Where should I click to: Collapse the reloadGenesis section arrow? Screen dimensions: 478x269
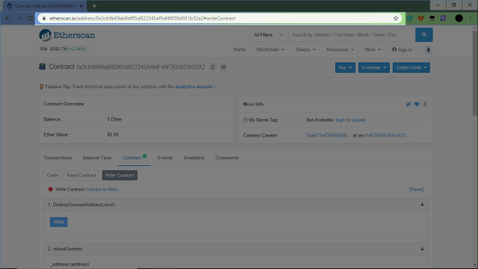pos(422,249)
